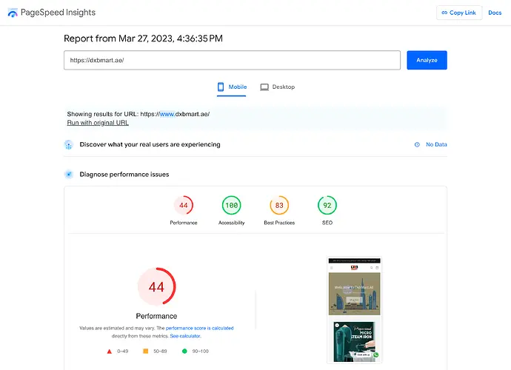Click the Diagnose performance issues icon
Screen dimensions: 511x370
coord(69,175)
